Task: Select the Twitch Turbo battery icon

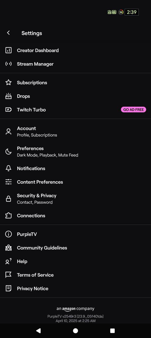Action: (8, 110)
